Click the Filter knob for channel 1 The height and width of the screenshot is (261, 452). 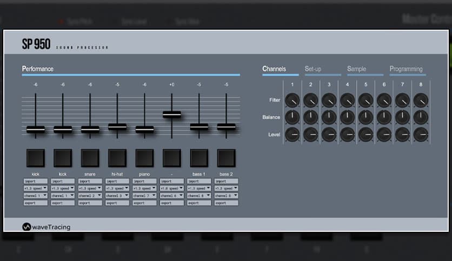pyautogui.click(x=292, y=100)
